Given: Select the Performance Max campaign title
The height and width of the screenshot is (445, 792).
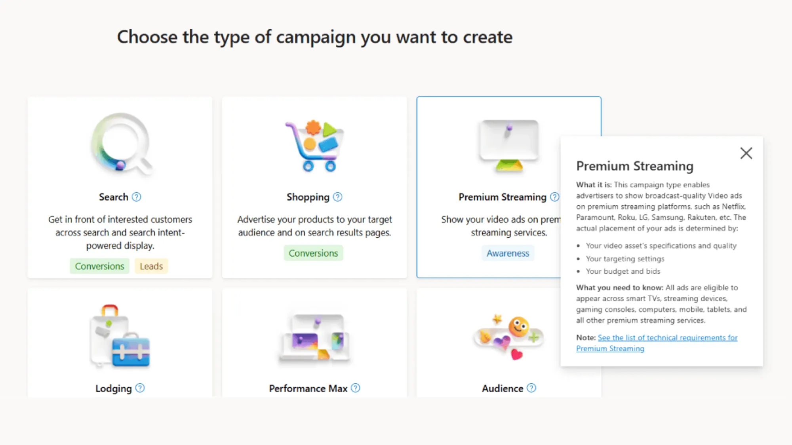Looking at the screenshot, I should [x=308, y=388].
